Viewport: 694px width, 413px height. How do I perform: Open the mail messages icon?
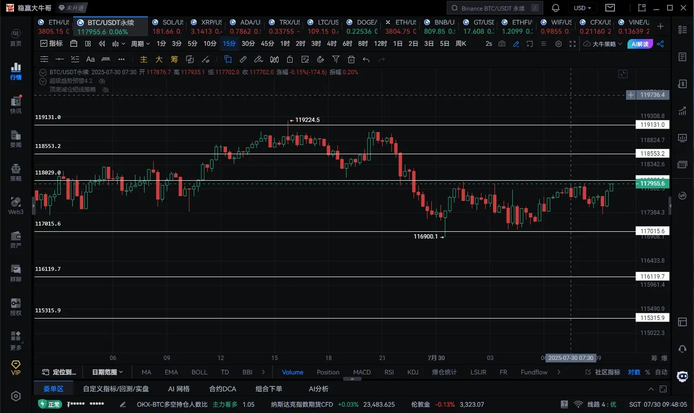pos(610,8)
